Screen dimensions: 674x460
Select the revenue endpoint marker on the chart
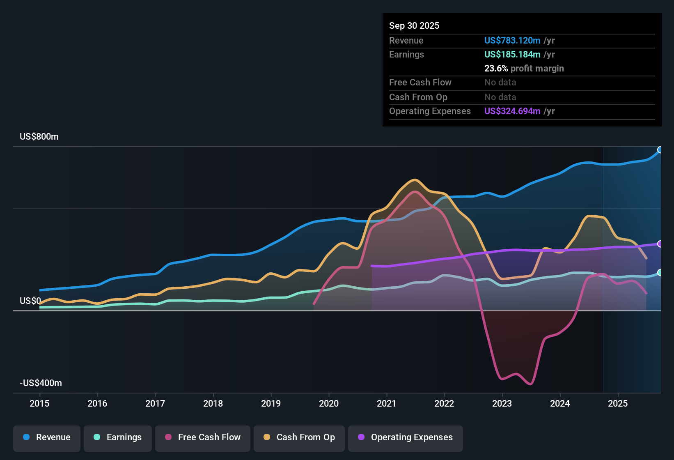coord(660,150)
